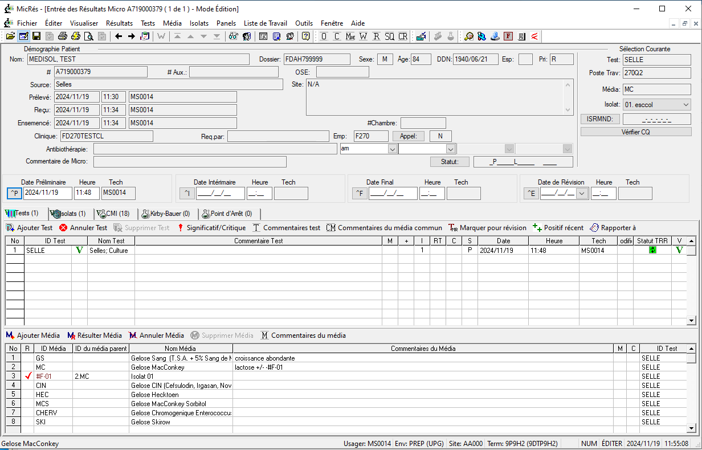This screenshot has width=702, height=450.
Task: Click the open folder toolbar icon
Action: [10, 36]
